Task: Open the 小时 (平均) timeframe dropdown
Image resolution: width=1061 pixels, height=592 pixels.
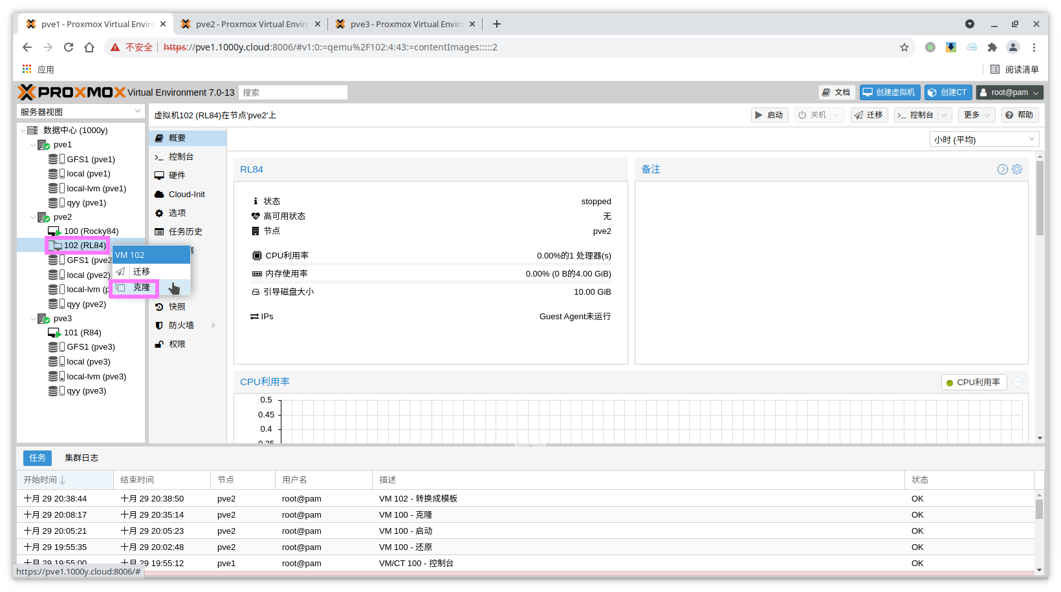Action: pos(983,140)
